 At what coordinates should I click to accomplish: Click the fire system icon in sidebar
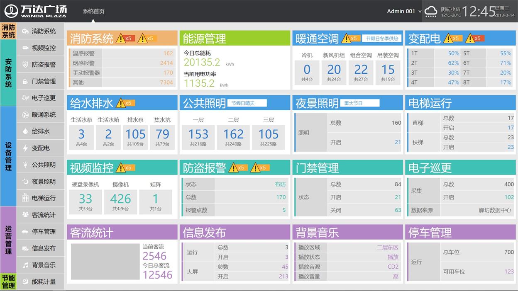point(25,31)
